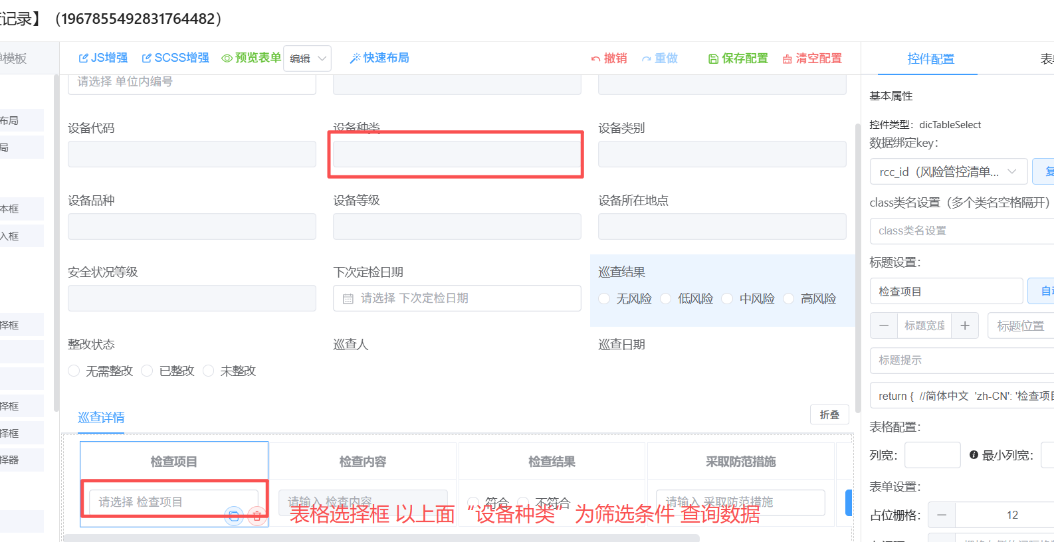Open 请选择 单位内编号 select field
The height and width of the screenshot is (542, 1054).
191,83
